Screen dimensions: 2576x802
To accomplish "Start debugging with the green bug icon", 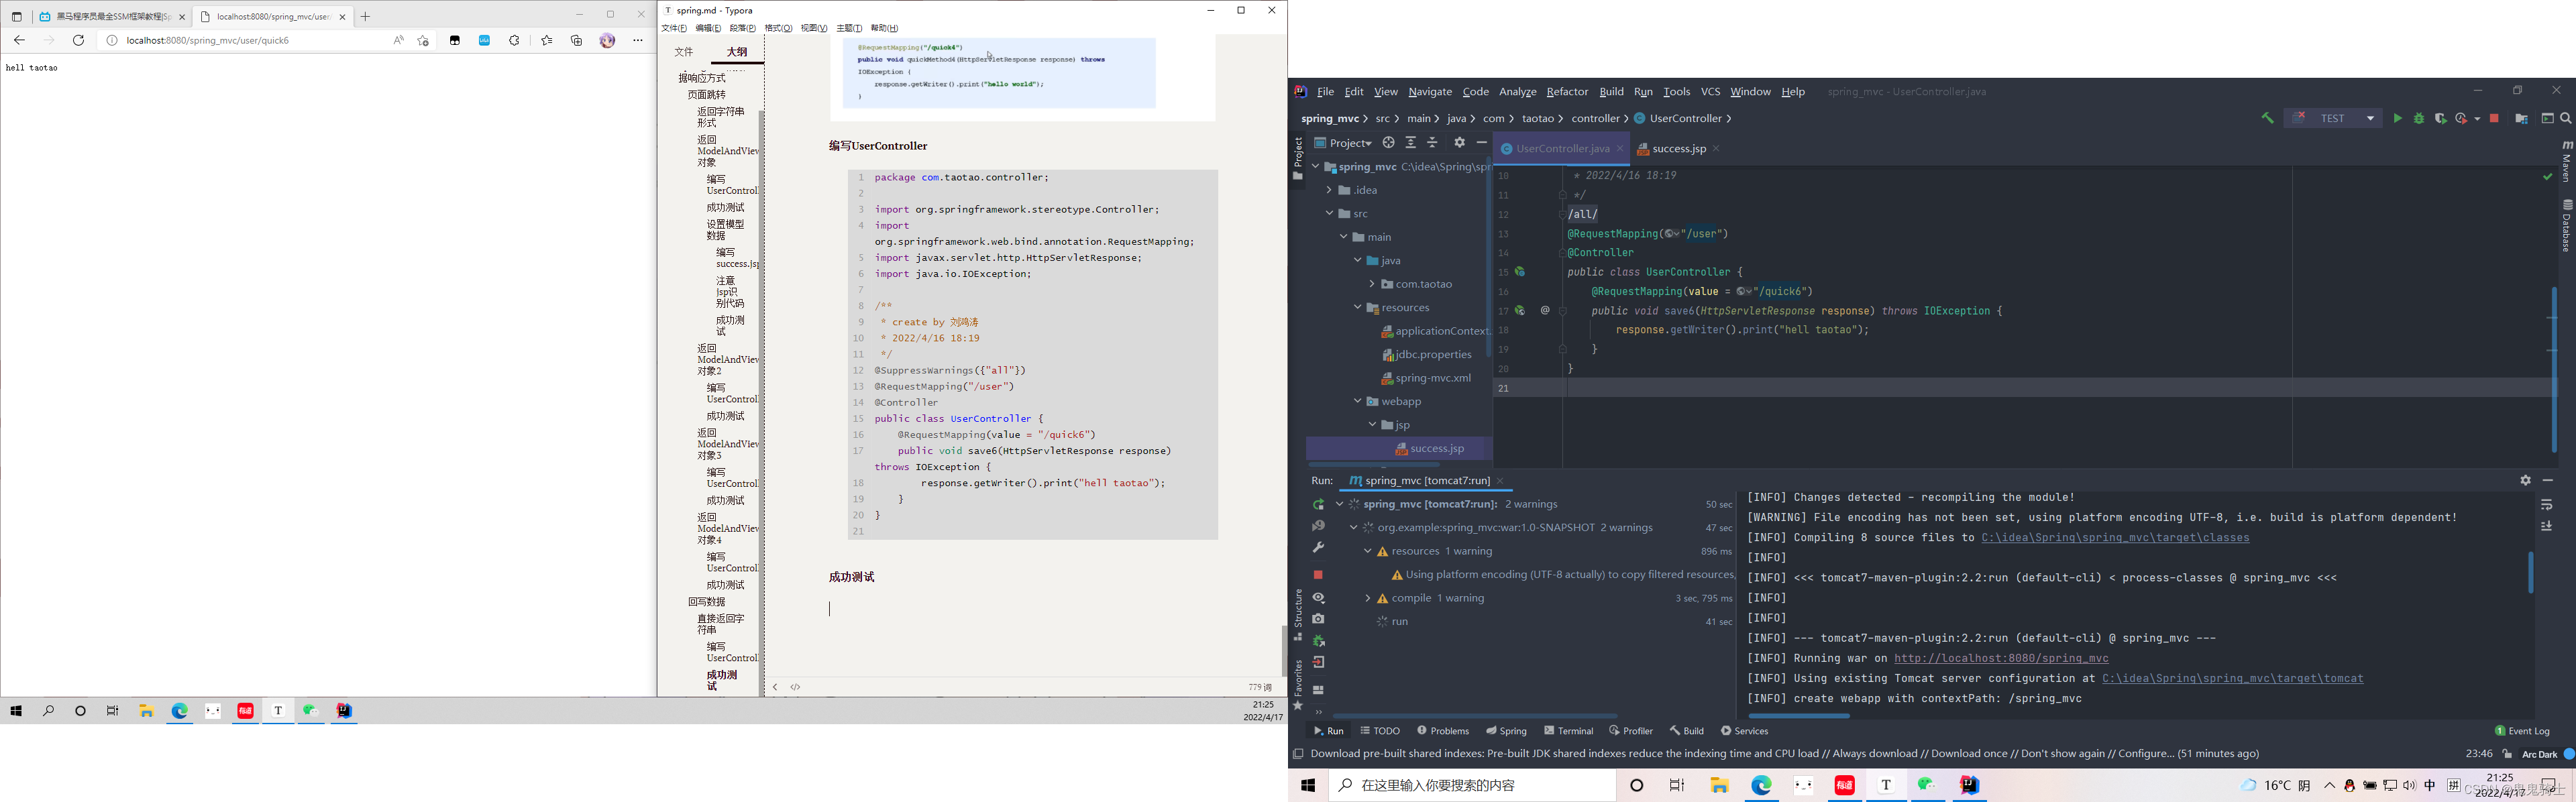I will coord(2419,118).
